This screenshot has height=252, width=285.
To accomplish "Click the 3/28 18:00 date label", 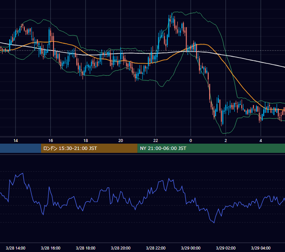I will click(x=85, y=248).
